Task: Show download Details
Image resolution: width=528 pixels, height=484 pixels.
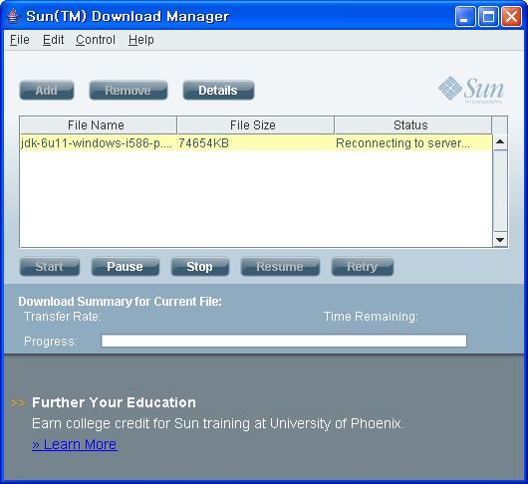Action: [218, 91]
